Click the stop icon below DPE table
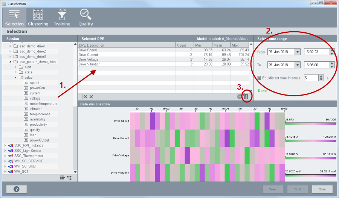The width and height of the screenshot is (339, 198). [x=239, y=97]
